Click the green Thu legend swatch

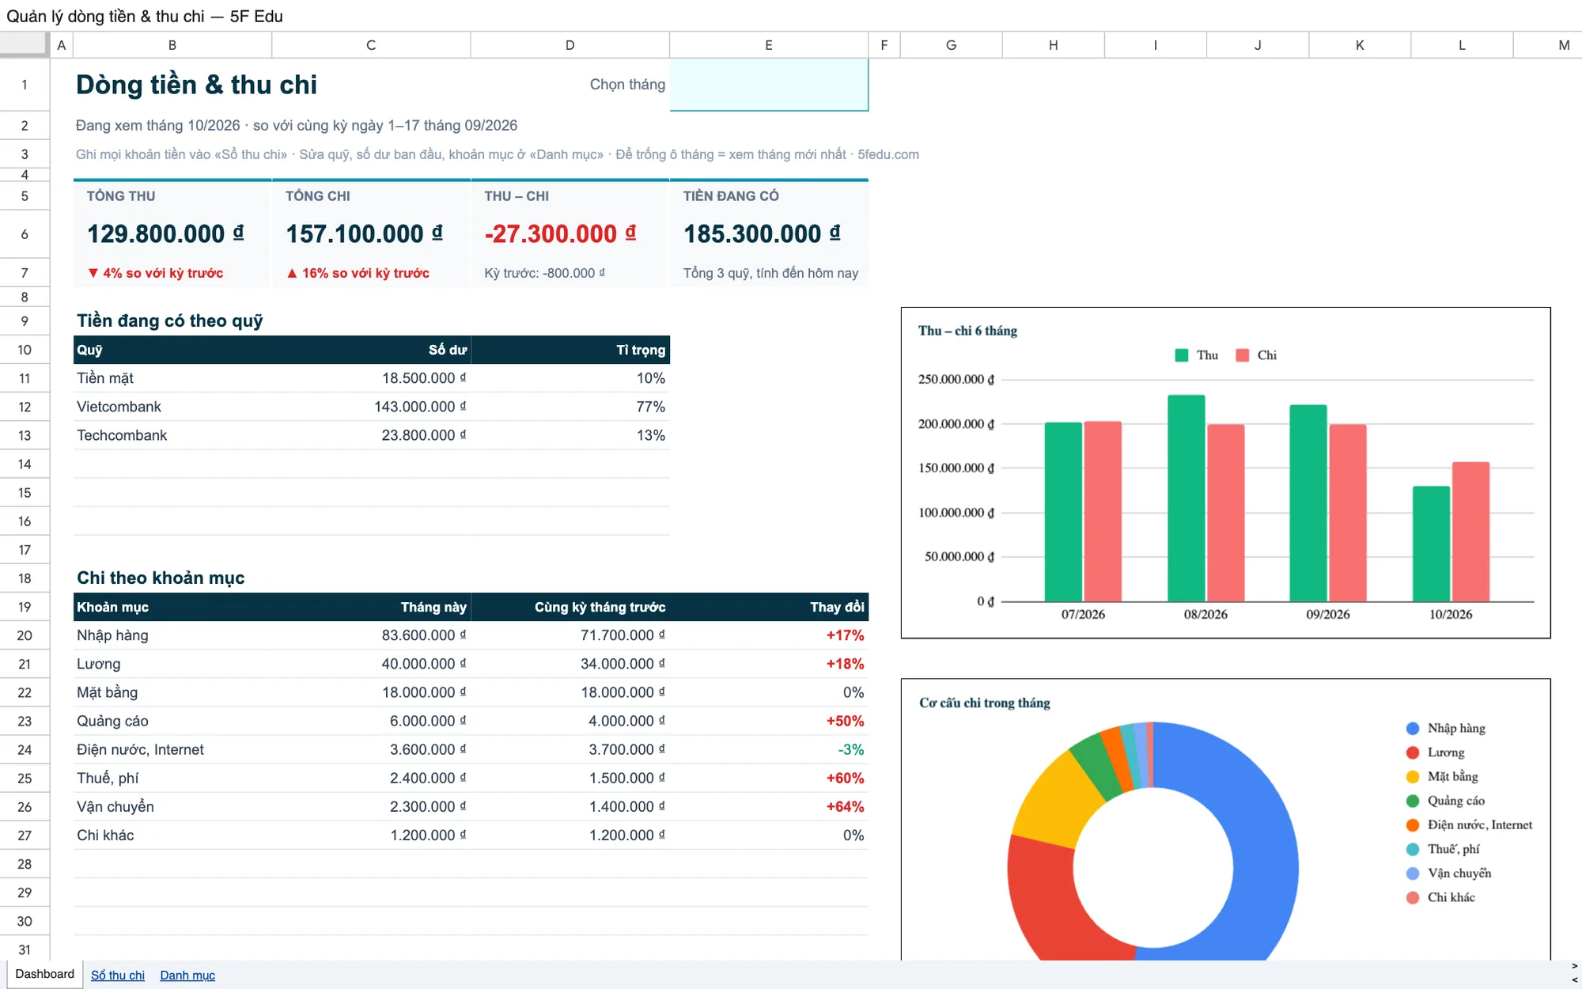tap(1182, 355)
